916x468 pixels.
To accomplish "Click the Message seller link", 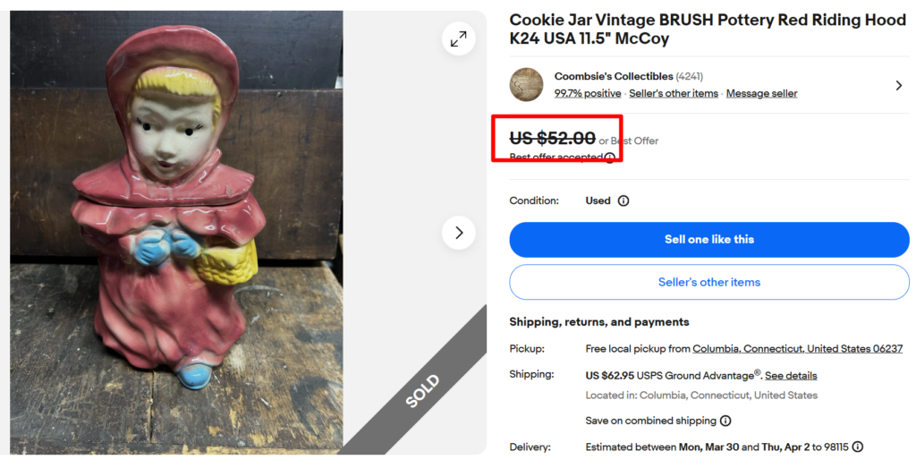I will [x=761, y=93].
